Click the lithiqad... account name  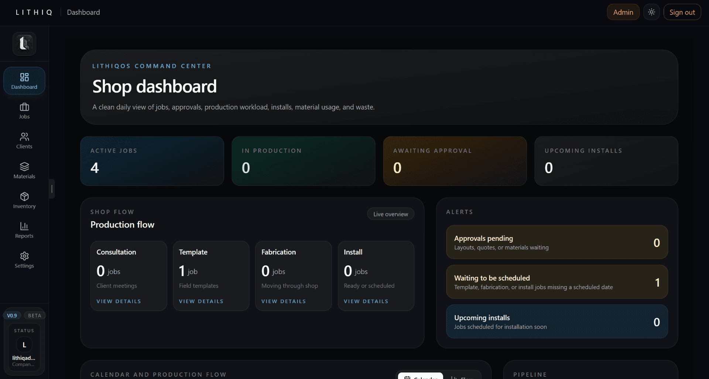pos(24,358)
